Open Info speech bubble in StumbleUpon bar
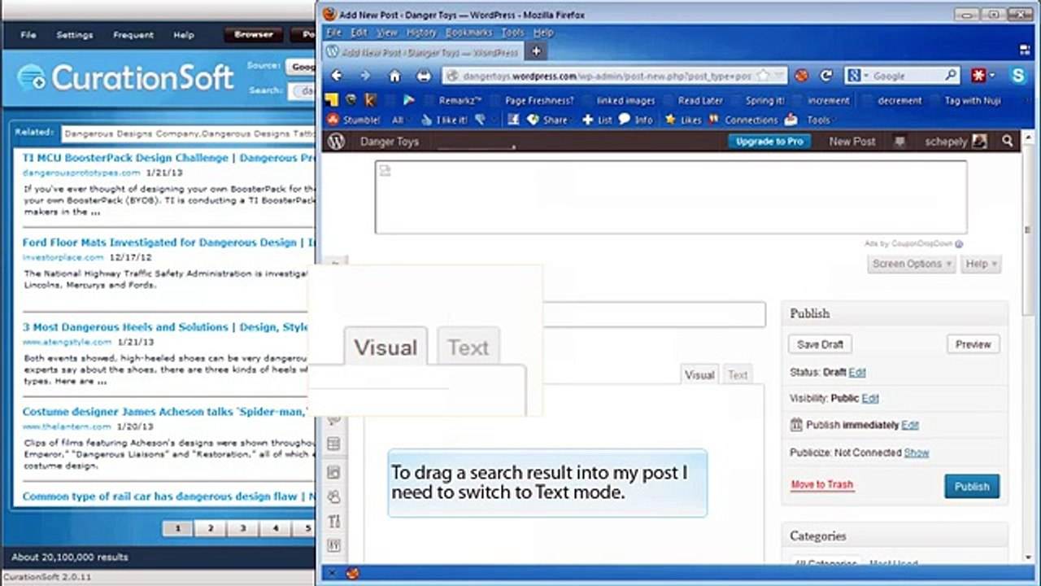 click(x=636, y=120)
